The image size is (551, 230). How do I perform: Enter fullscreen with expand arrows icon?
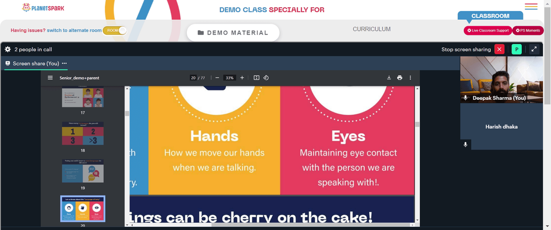tap(534, 49)
